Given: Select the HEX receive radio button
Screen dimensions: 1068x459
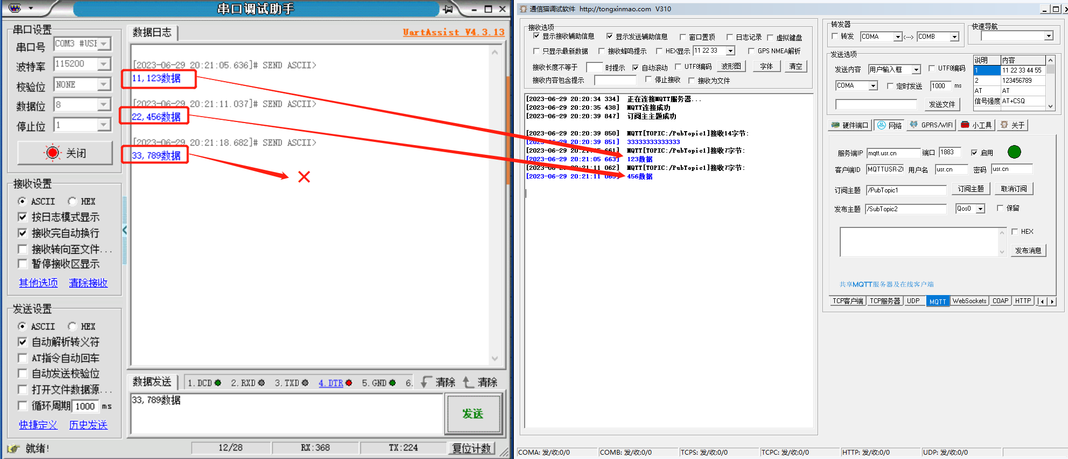Looking at the screenshot, I should 72,201.
